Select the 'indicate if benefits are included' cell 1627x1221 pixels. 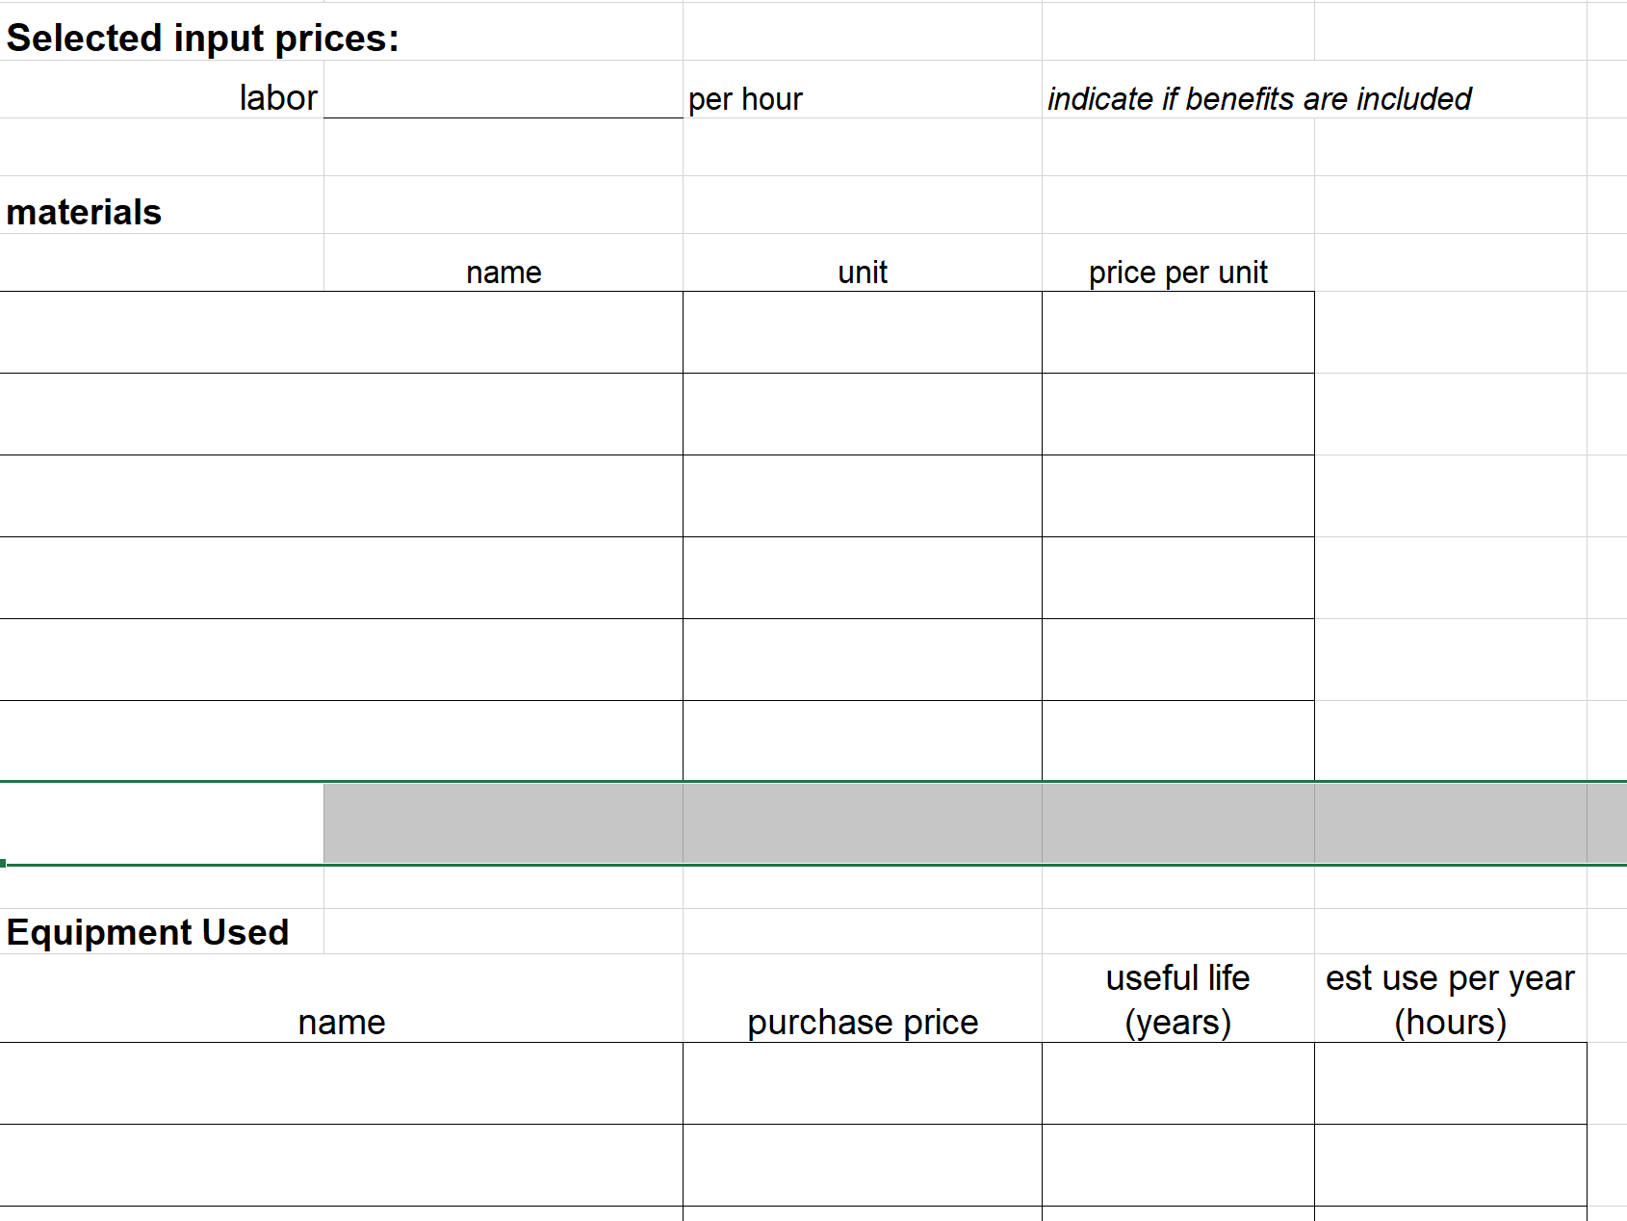[1259, 98]
